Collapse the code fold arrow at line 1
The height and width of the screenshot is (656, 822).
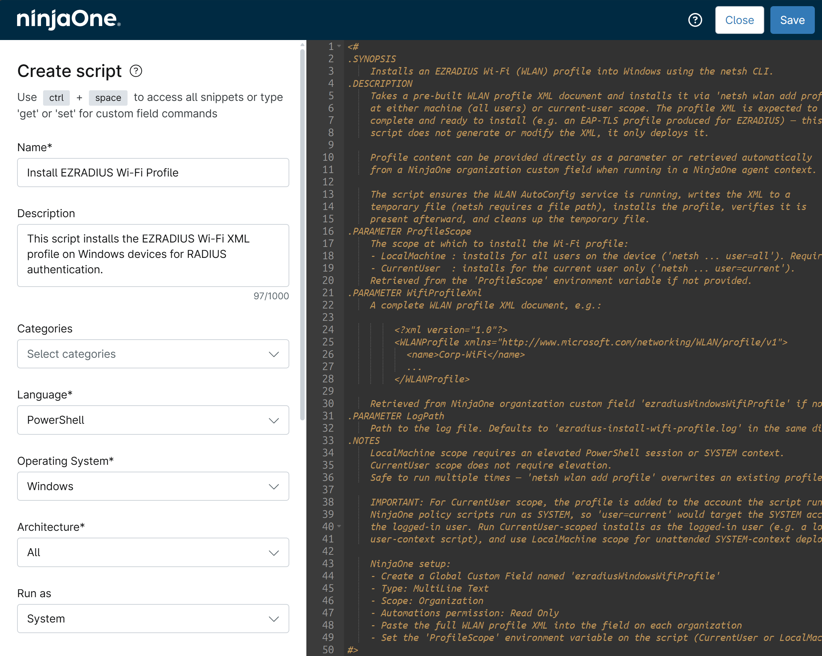point(339,46)
